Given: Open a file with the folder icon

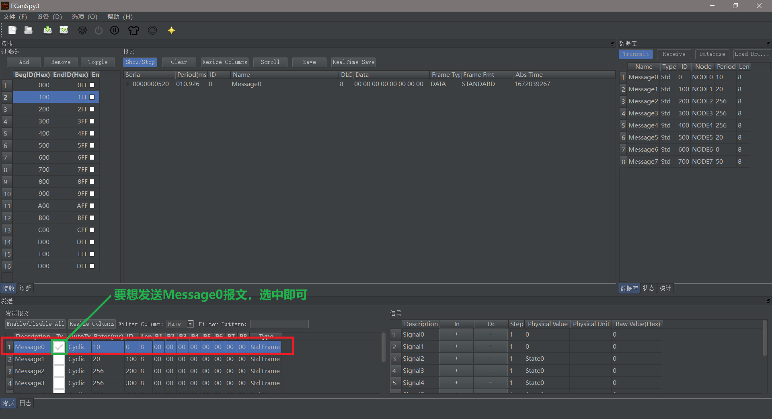Looking at the screenshot, I should click(x=29, y=30).
